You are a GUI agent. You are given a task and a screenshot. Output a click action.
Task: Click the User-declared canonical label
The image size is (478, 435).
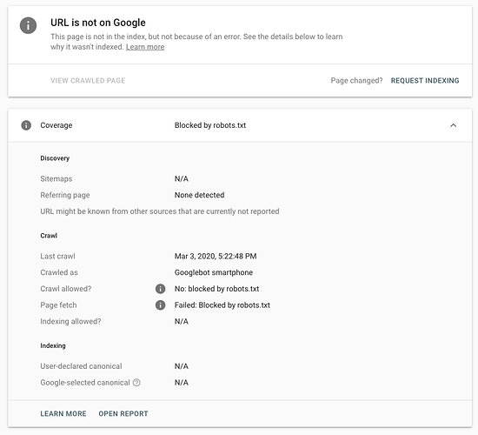[x=81, y=366]
